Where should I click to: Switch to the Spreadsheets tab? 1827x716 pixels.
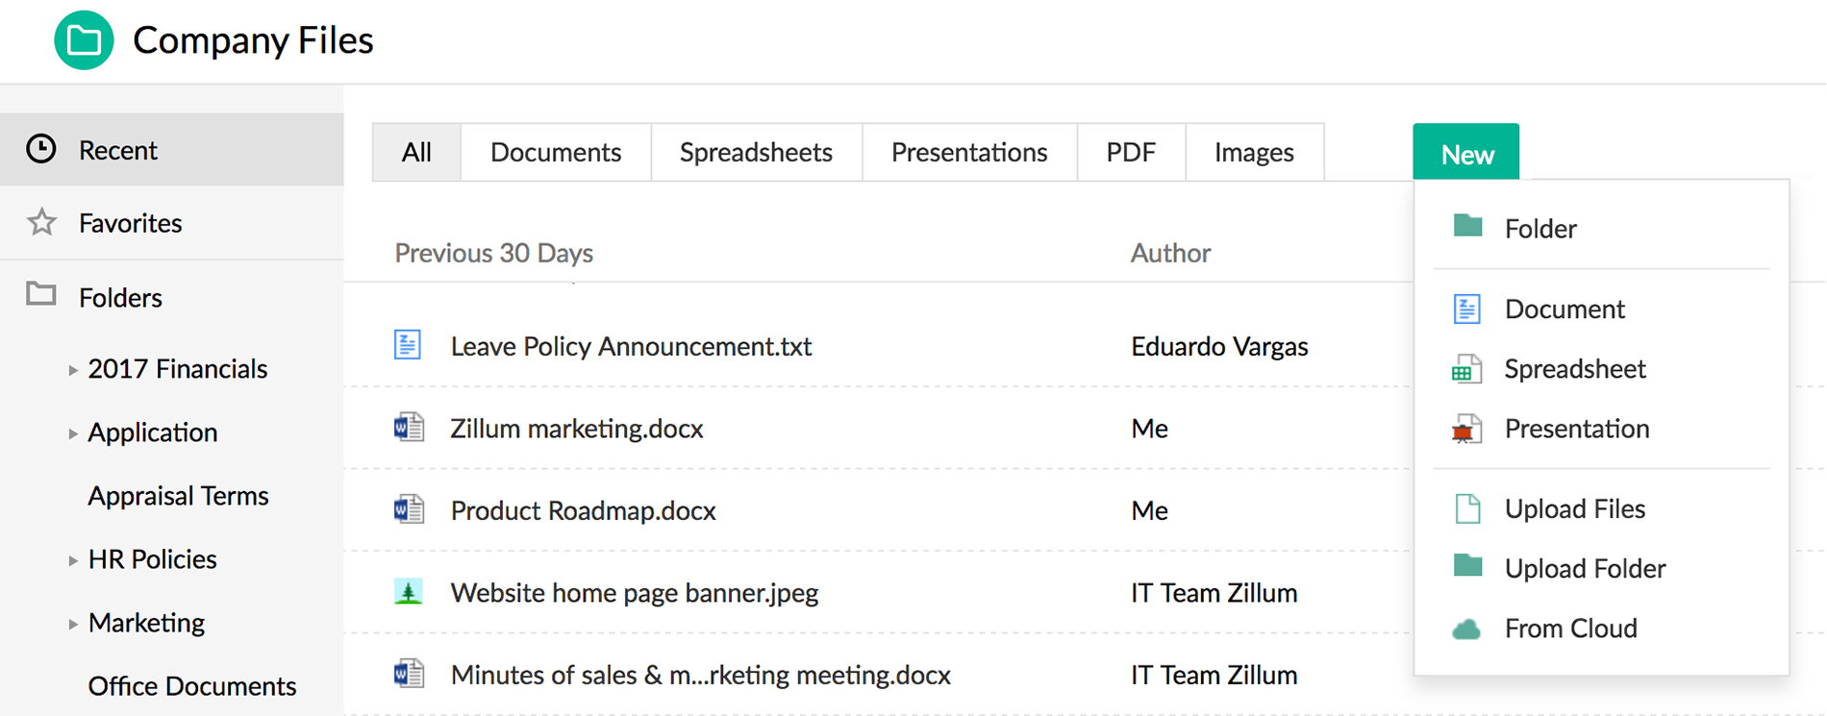pyautogui.click(x=756, y=152)
